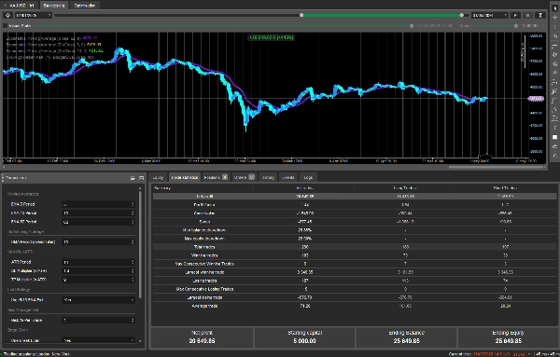Click the icon directly above the text tool
Viewport: 560px width, 357px height.
pos(554,118)
